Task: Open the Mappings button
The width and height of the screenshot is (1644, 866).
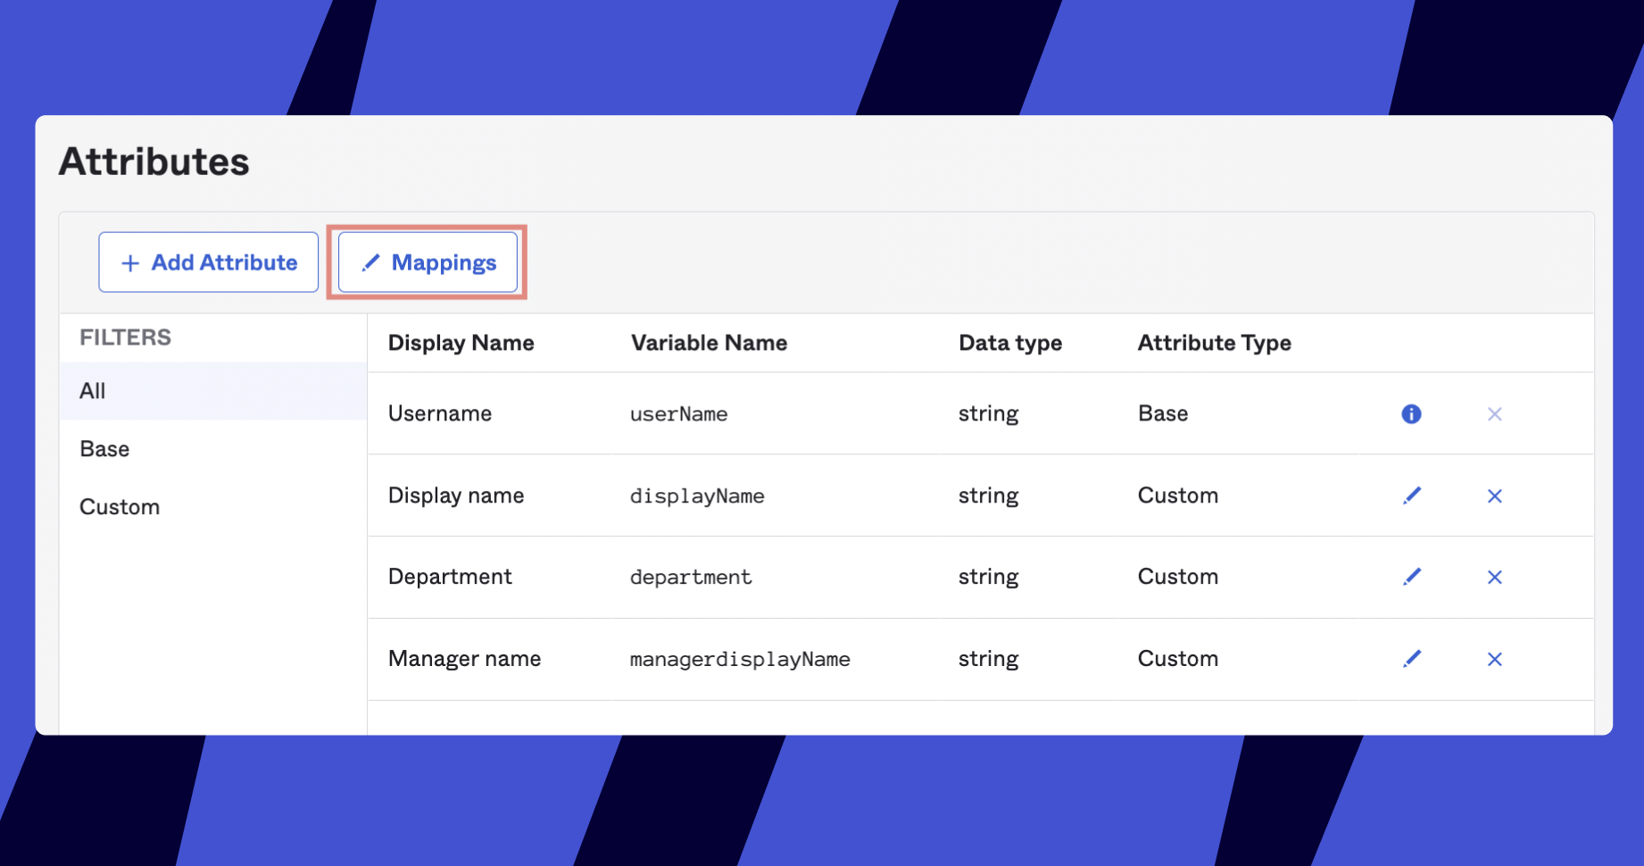Action: click(x=428, y=262)
